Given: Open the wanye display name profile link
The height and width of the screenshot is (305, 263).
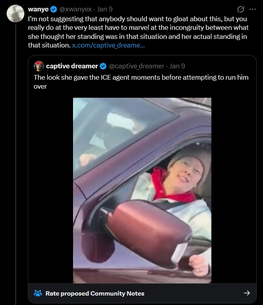Looking at the screenshot, I should tap(38, 9).
